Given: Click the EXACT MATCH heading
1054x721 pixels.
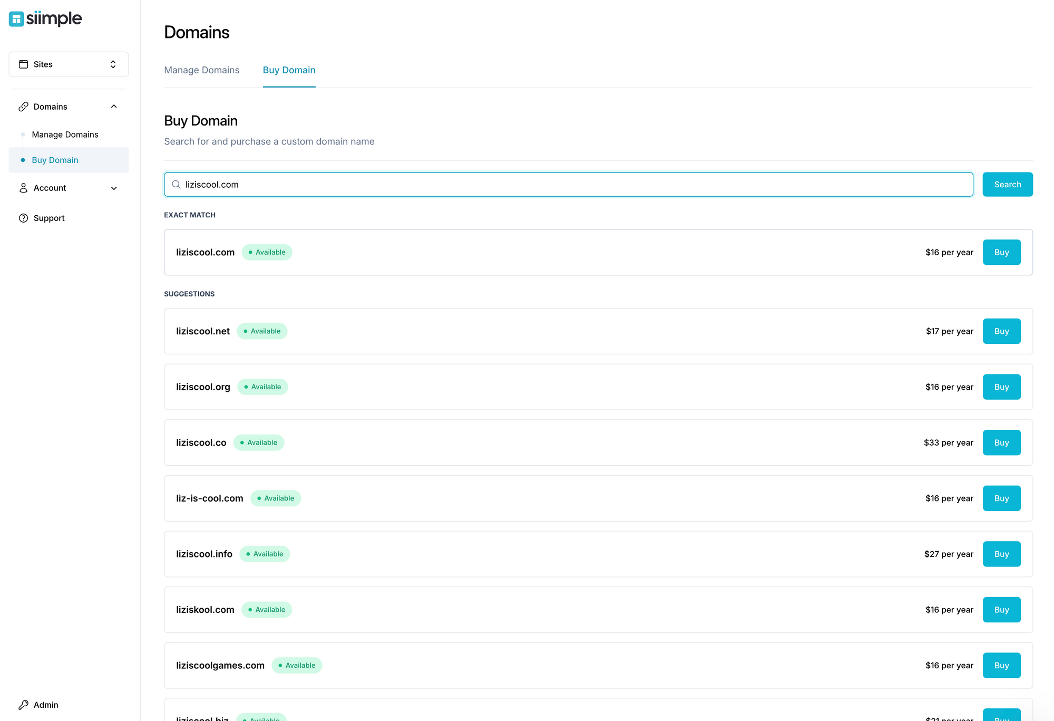Looking at the screenshot, I should click(190, 215).
